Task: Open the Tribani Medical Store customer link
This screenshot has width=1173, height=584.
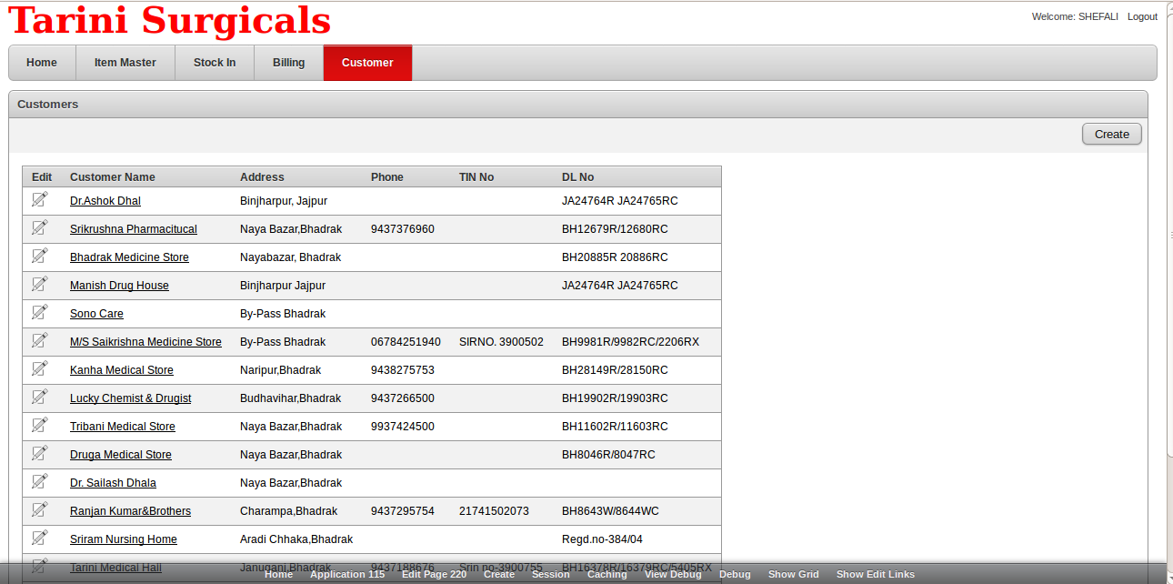Action: tap(123, 427)
